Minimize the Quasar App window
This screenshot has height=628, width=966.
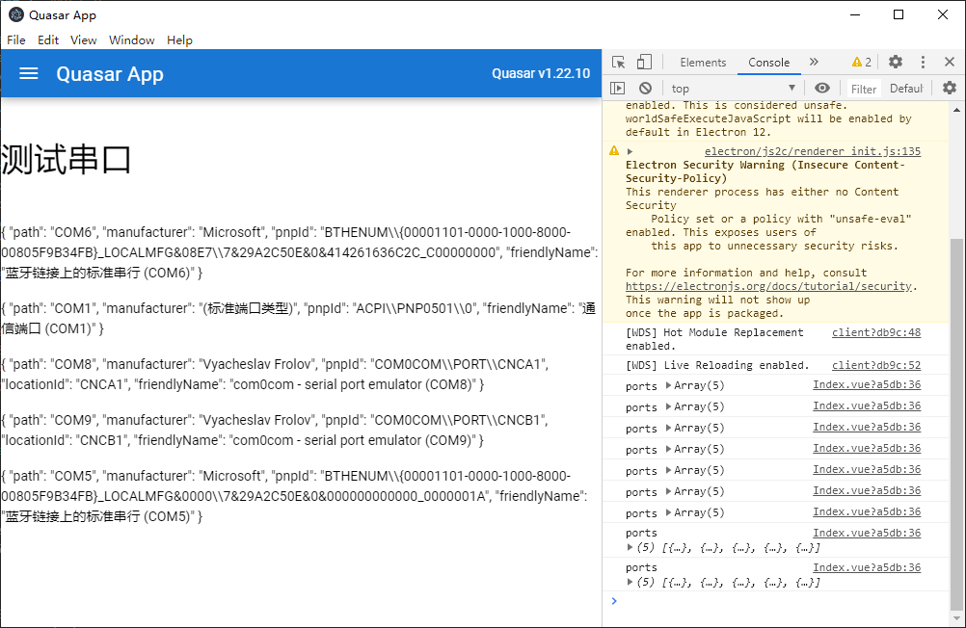[x=854, y=14]
